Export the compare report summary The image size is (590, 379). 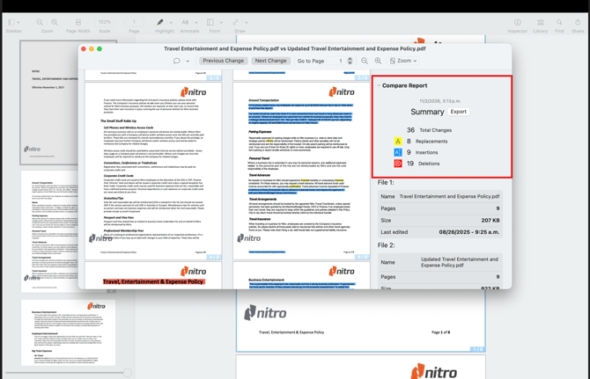click(x=459, y=112)
